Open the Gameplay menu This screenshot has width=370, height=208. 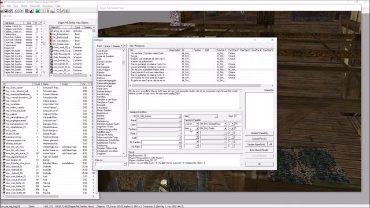(47, 6)
